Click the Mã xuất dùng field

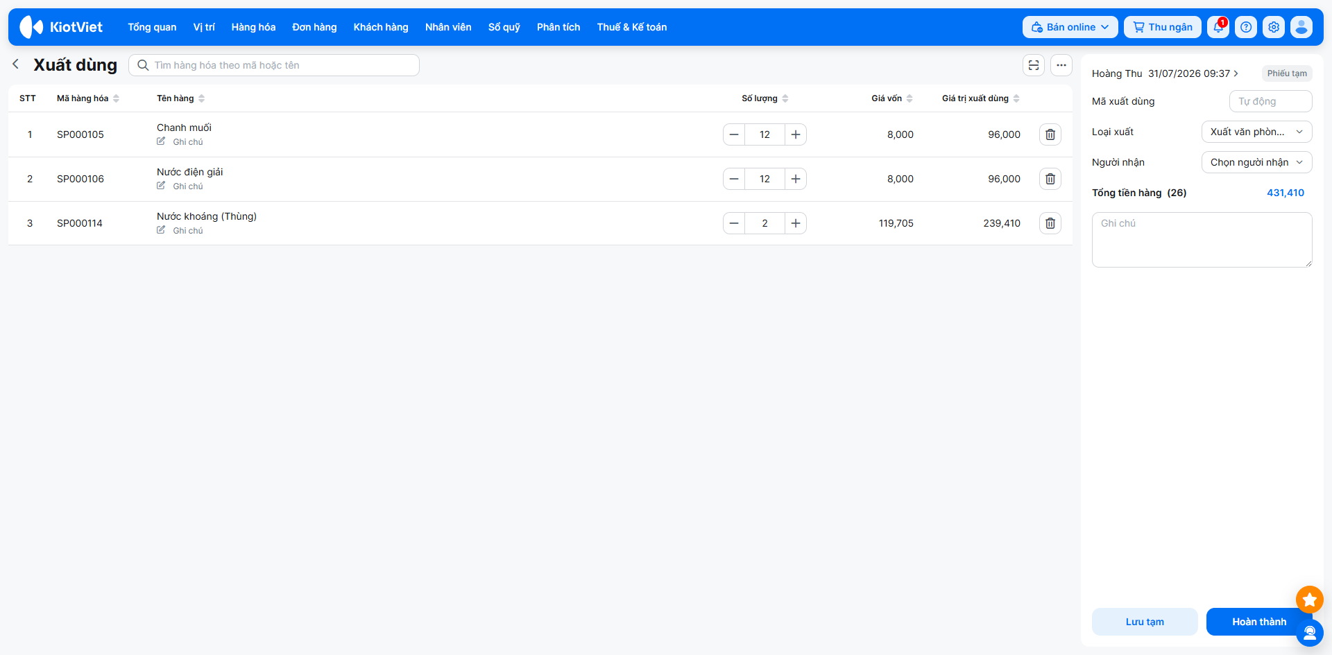[x=1271, y=101]
